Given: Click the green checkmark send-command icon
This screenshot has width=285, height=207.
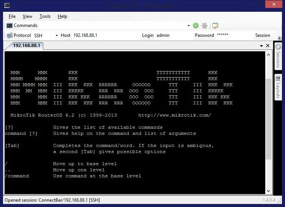Looking at the screenshot, I should tap(196, 25).
